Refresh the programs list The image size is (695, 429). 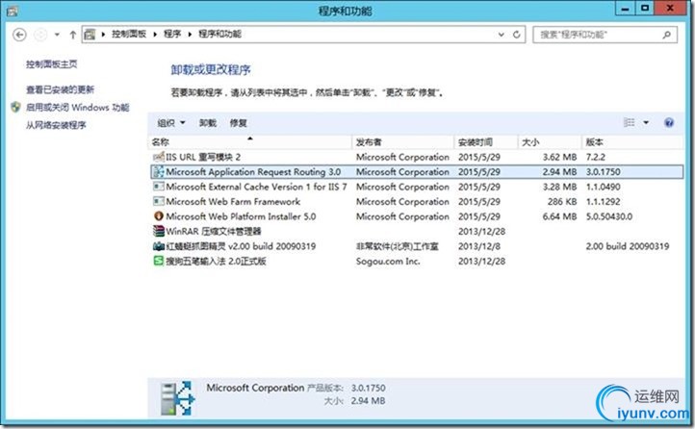click(x=516, y=35)
